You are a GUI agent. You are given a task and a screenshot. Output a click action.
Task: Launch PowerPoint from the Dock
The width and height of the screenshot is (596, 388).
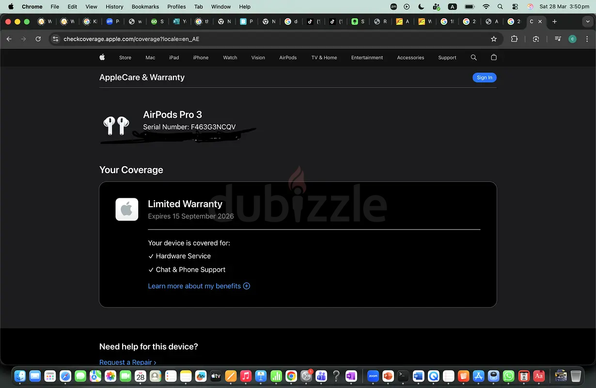pos(388,376)
